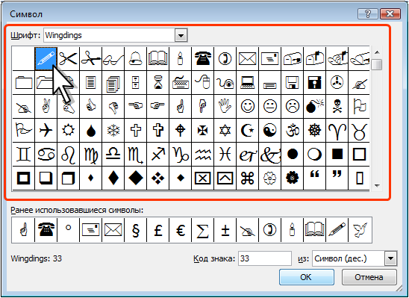Select the Pisces zodiac symbol
The image size is (409, 298).
pos(225,154)
